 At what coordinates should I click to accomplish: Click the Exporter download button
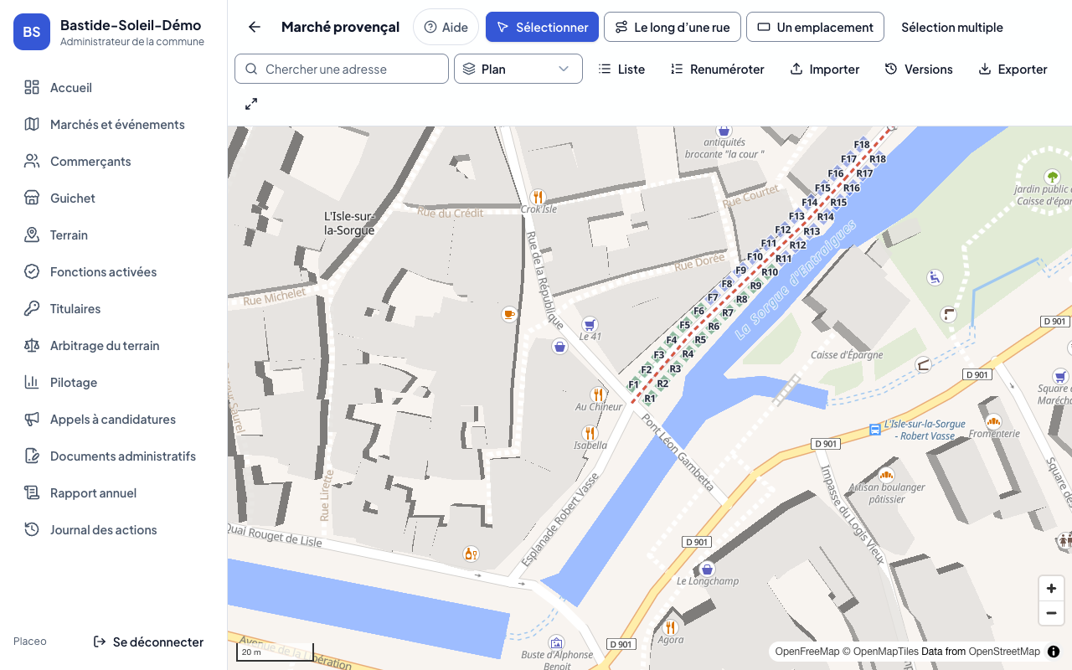pos(1013,69)
